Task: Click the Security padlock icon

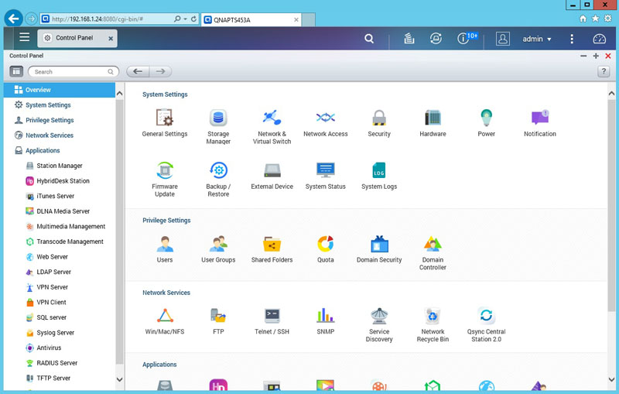Action: click(x=379, y=119)
